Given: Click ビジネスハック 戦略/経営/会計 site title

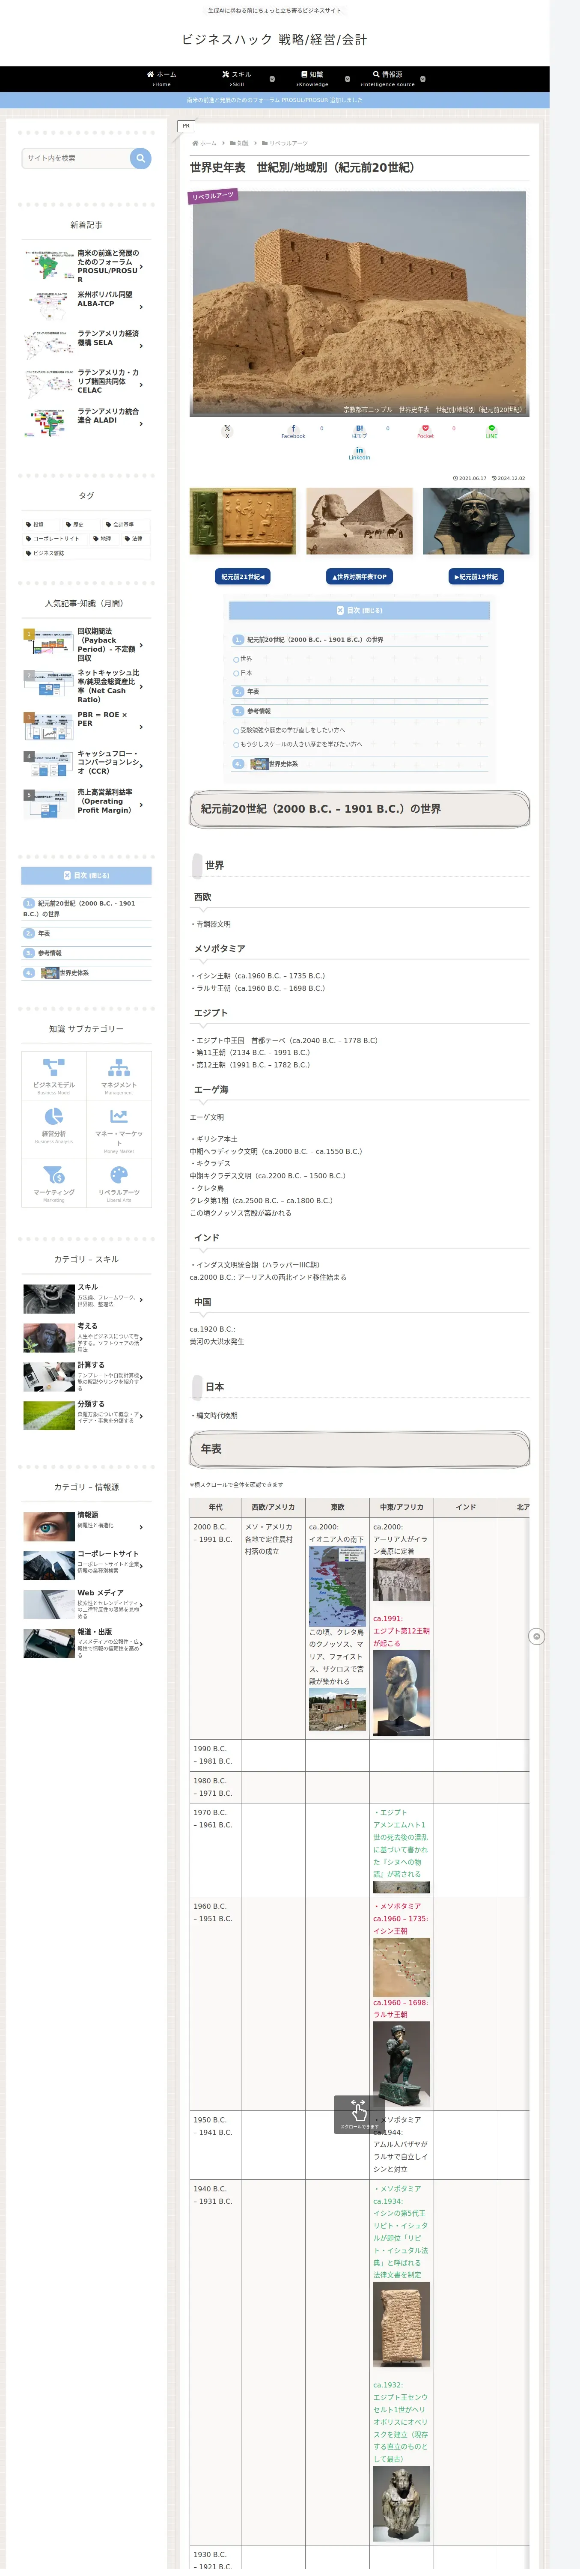Looking at the screenshot, I should point(274,40).
